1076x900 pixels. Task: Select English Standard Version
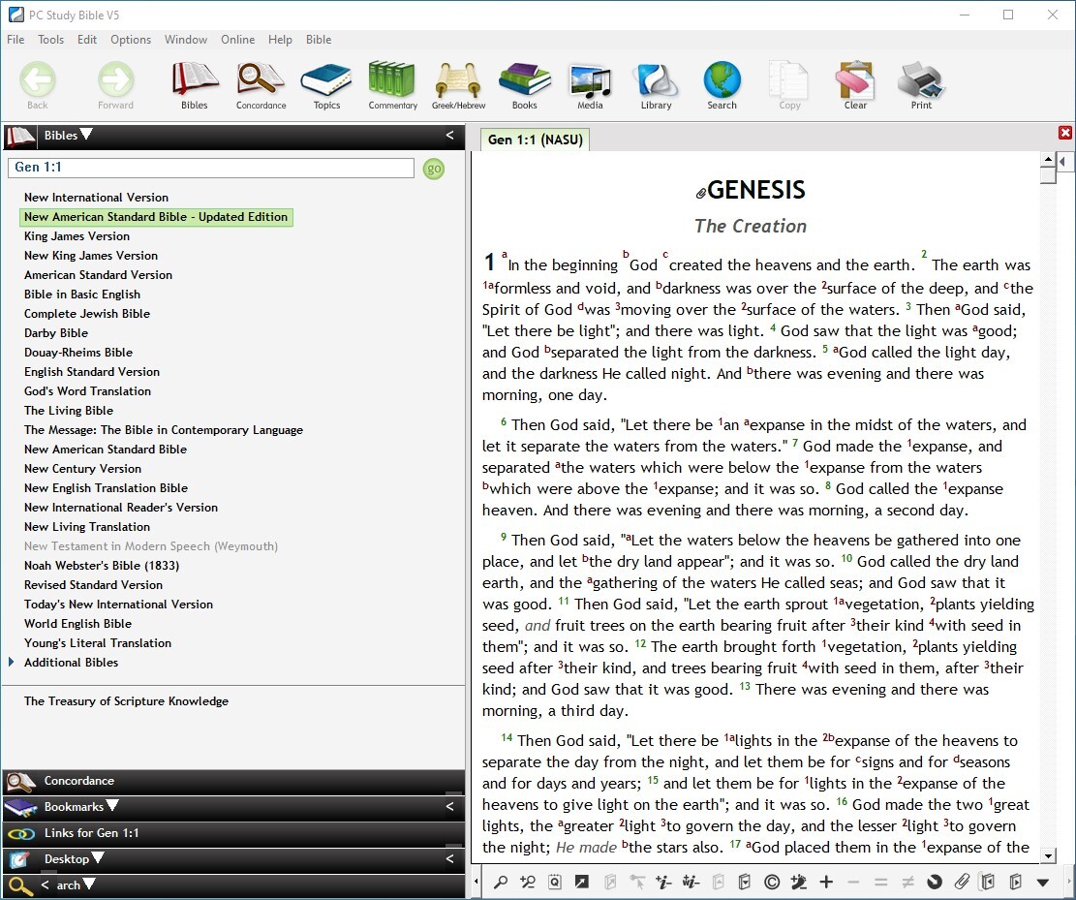click(92, 371)
